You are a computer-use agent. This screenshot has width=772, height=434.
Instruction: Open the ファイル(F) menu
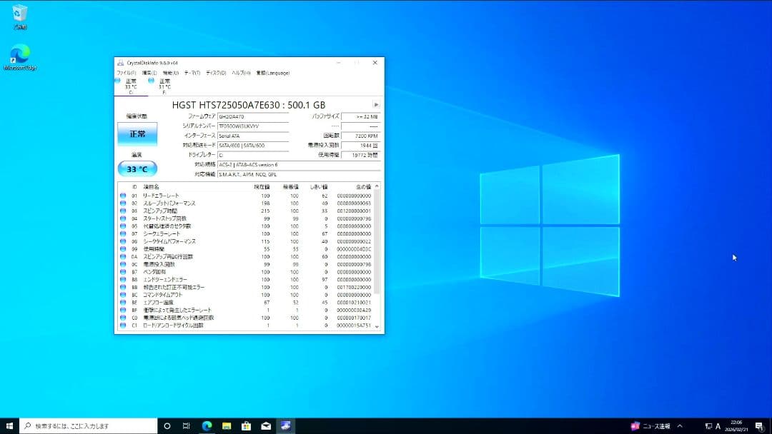tap(127, 73)
